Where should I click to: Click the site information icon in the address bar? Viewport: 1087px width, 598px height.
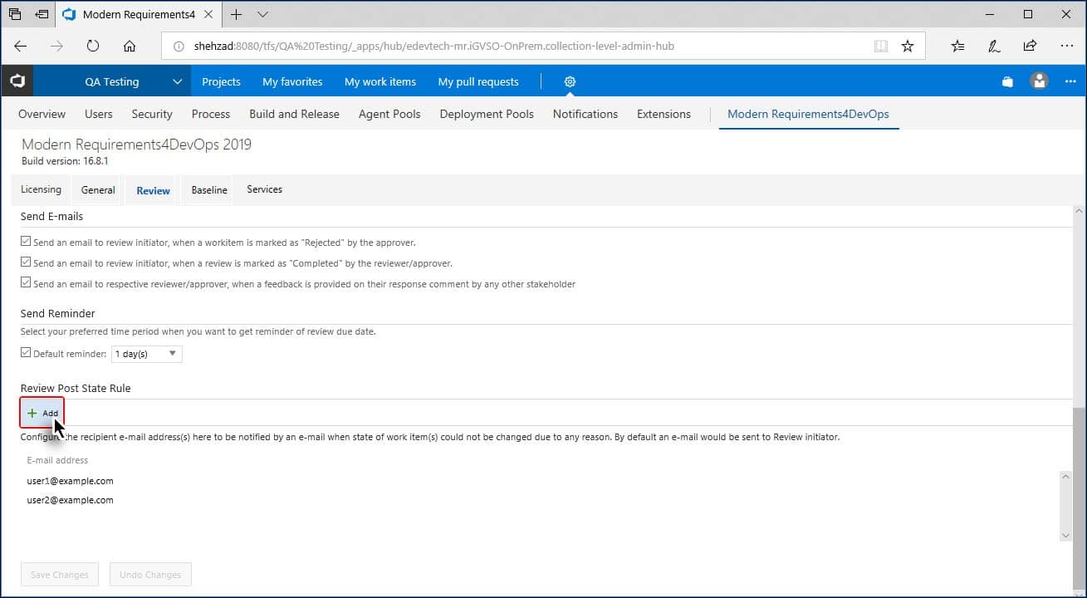[x=179, y=47]
